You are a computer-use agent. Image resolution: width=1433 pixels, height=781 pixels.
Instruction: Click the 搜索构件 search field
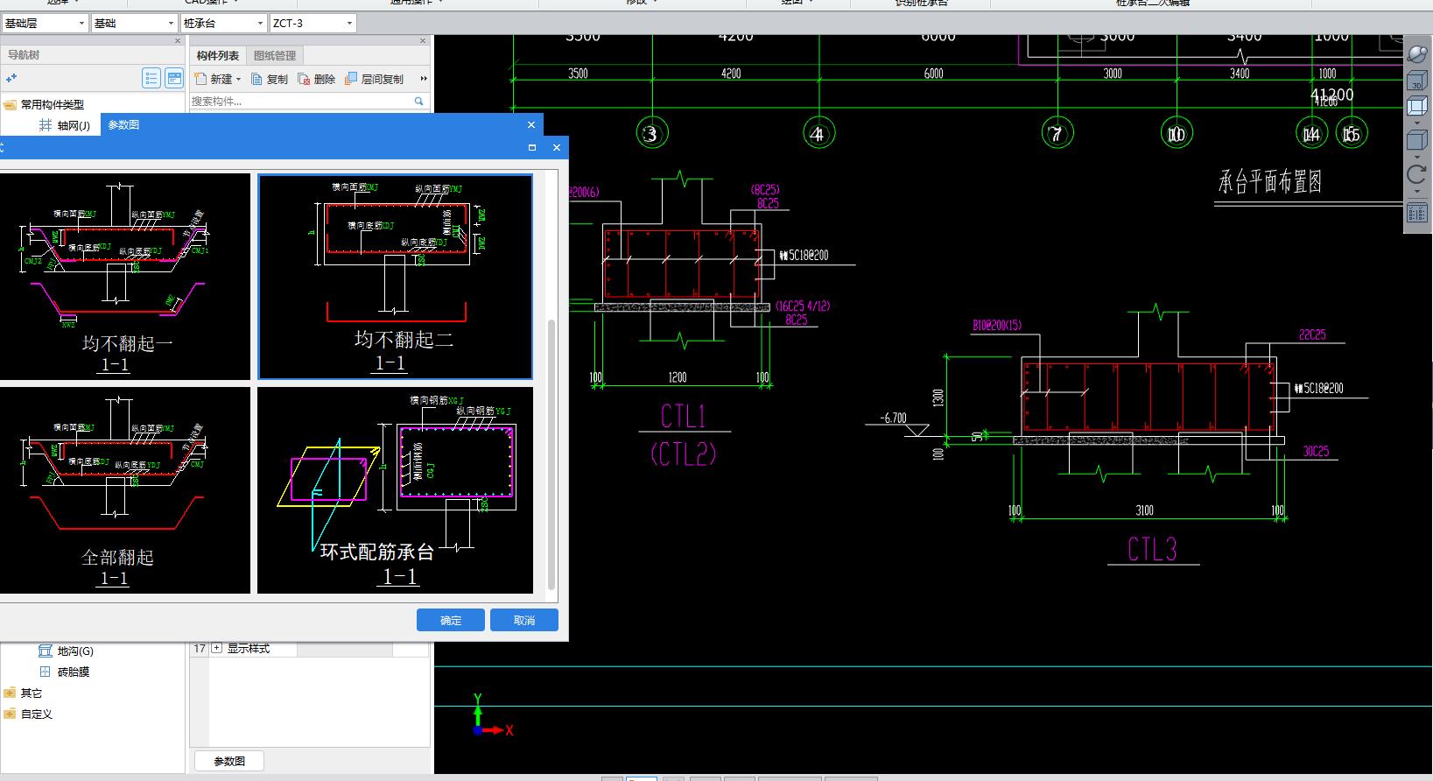click(300, 102)
